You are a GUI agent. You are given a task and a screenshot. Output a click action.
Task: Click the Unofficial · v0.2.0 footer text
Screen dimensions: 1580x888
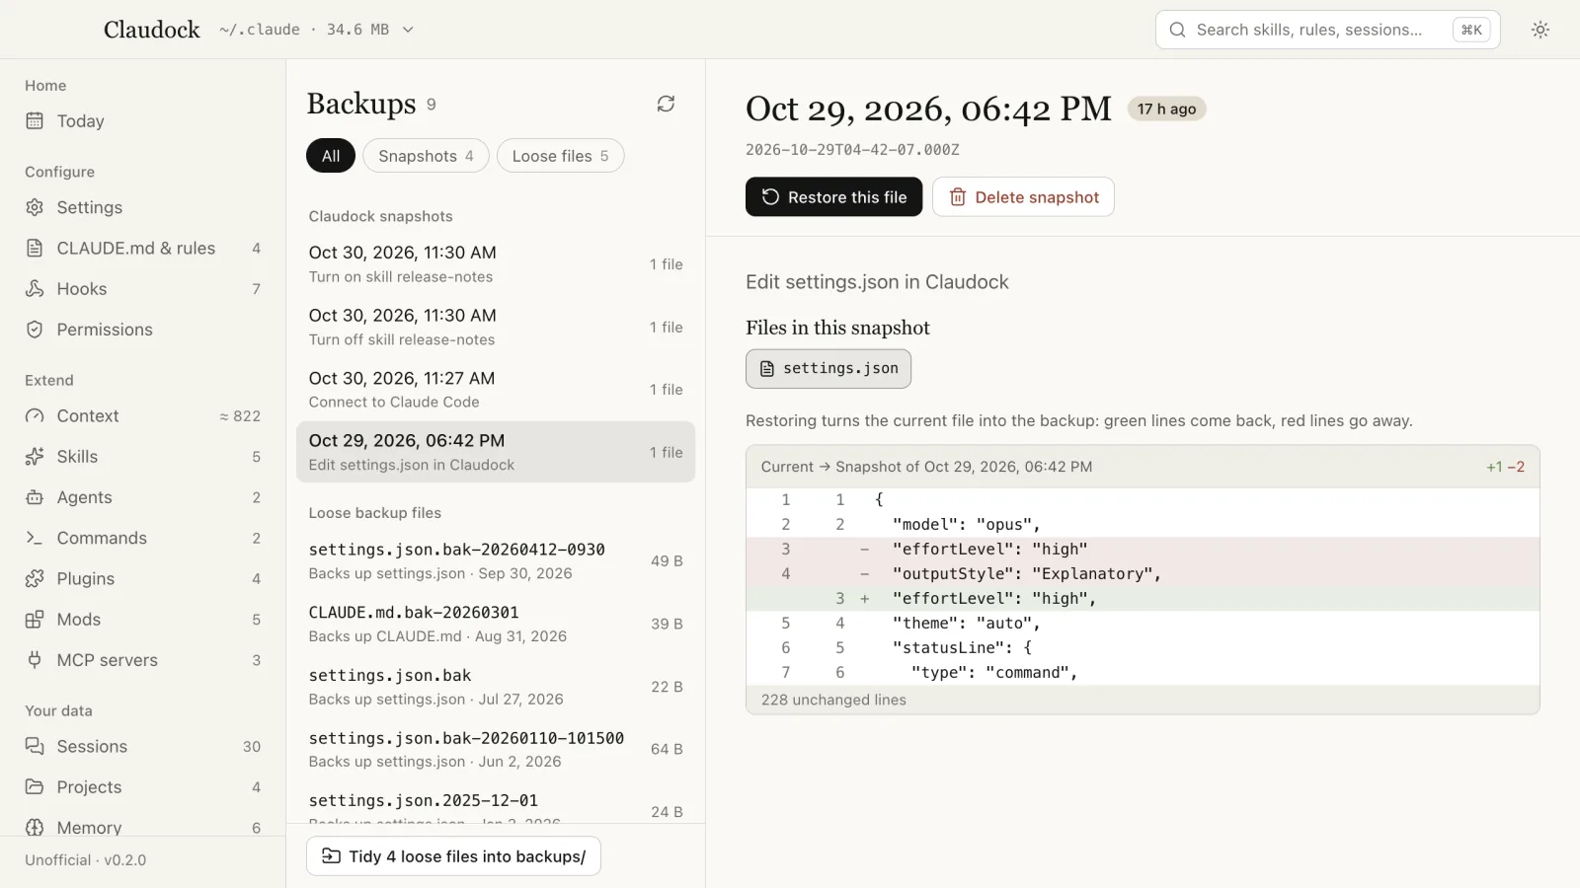click(86, 860)
